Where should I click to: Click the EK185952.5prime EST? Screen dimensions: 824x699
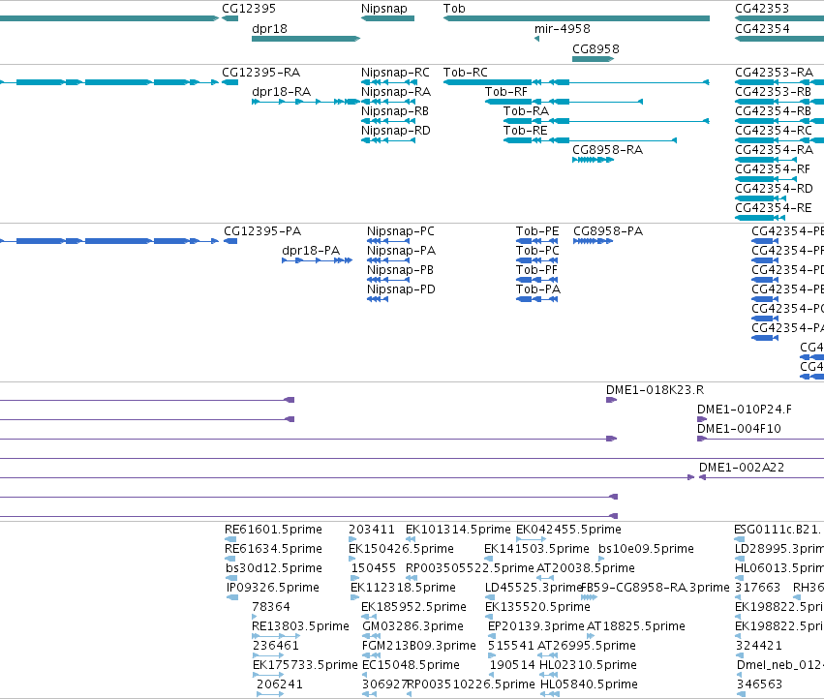[x=368, y=617]
